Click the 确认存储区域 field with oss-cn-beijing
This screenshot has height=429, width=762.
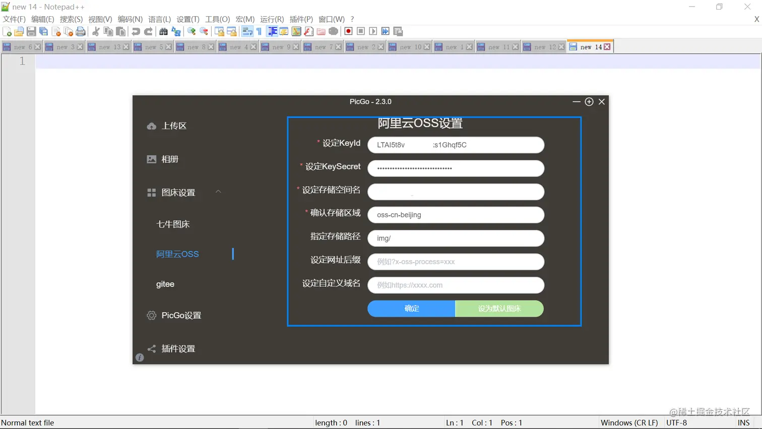coord(456,215)
